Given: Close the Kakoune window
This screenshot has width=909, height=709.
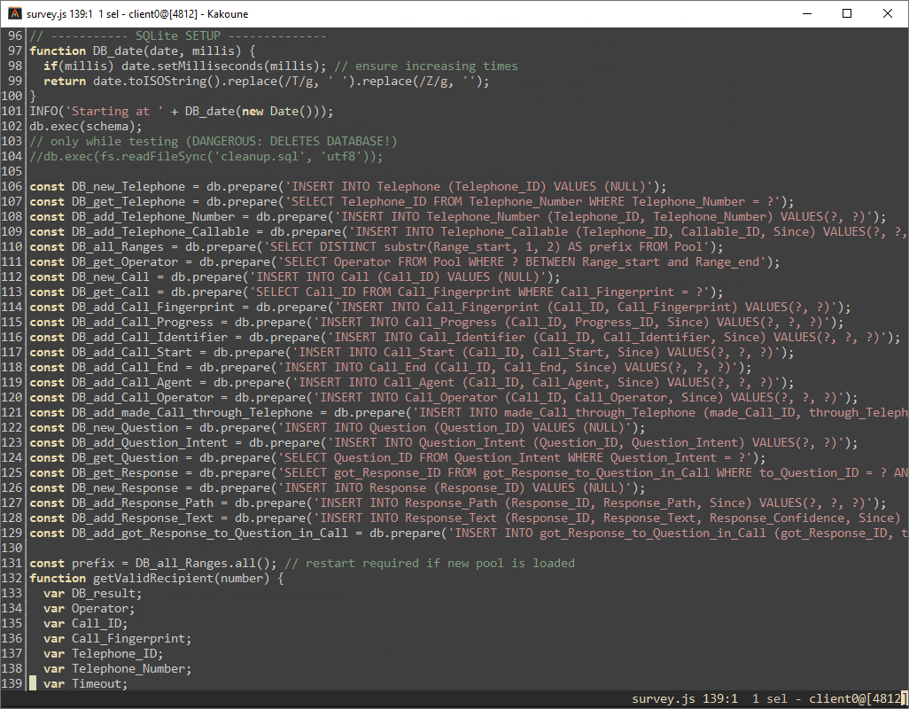Looking at the screenshot, I should (x=888, y=13).
